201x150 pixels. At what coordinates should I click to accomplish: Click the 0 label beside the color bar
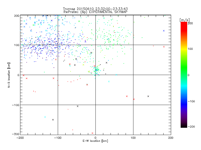pos(188,75)
